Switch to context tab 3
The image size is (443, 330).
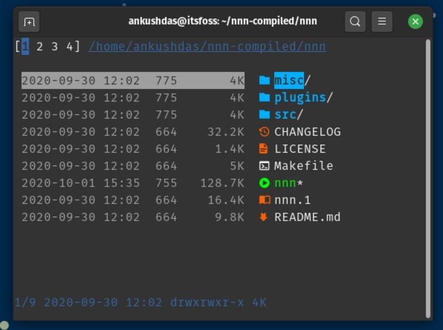point(54,46)
